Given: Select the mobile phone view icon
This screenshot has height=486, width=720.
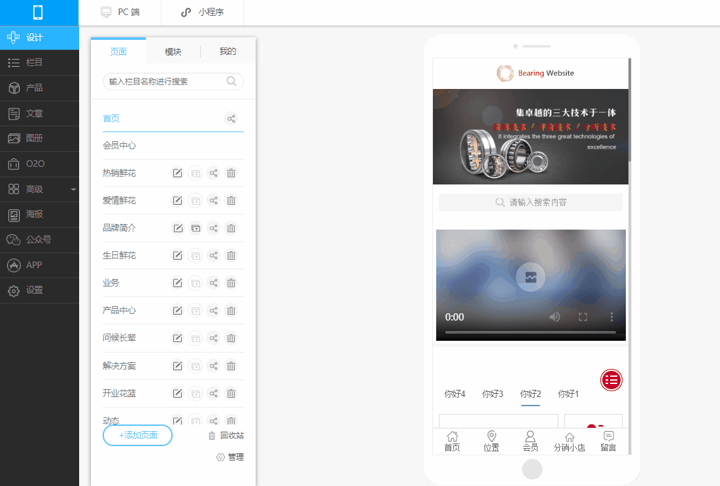Looking at the screenshot, I should [x=38, y=12].
